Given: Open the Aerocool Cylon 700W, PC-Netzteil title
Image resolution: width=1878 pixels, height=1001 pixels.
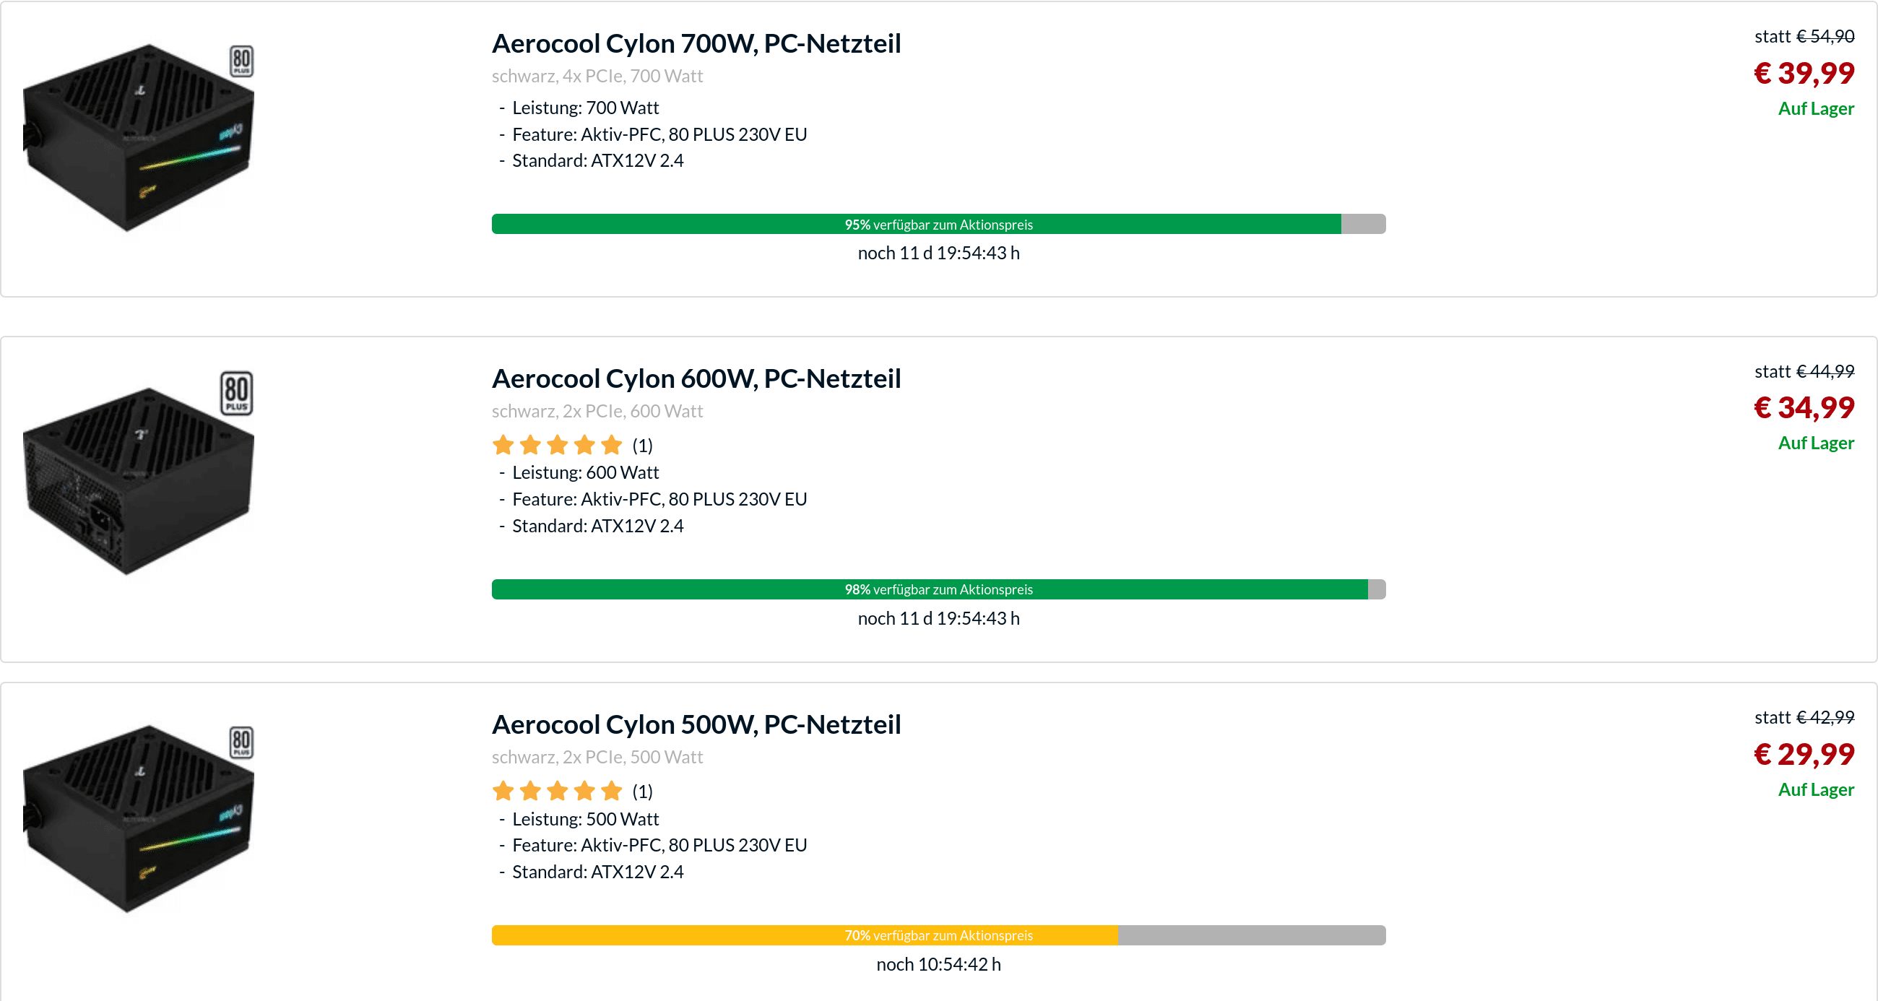Looking at the screenshot, I should [x=696, y=44].
